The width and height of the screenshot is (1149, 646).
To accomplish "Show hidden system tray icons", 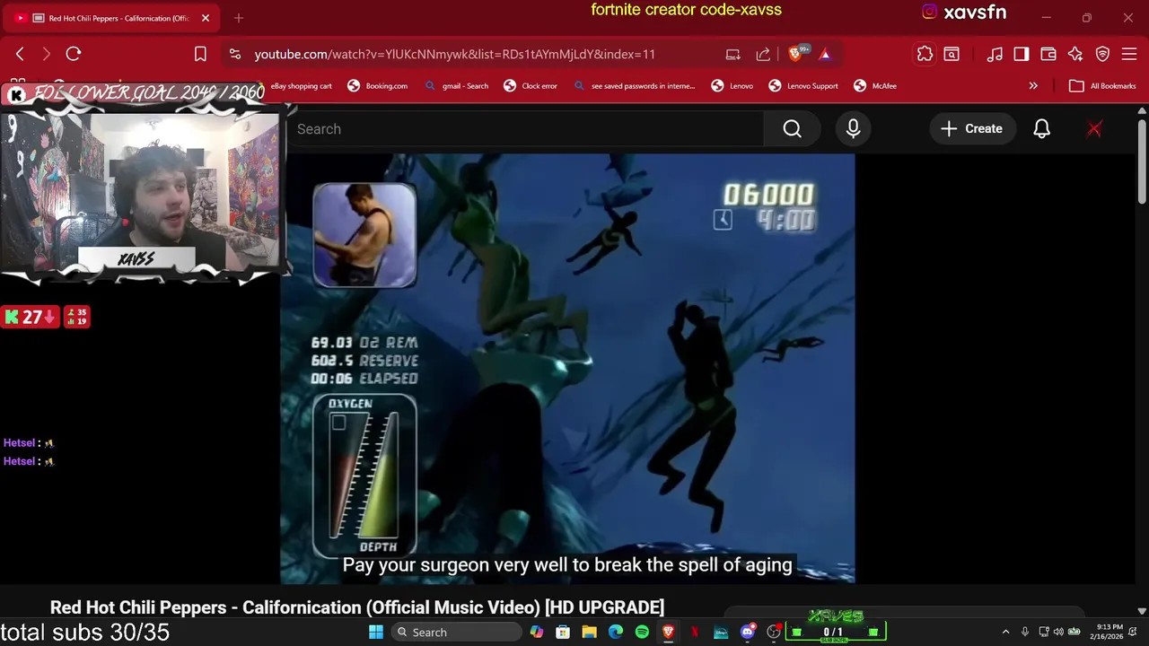I will coord(1005,633).
